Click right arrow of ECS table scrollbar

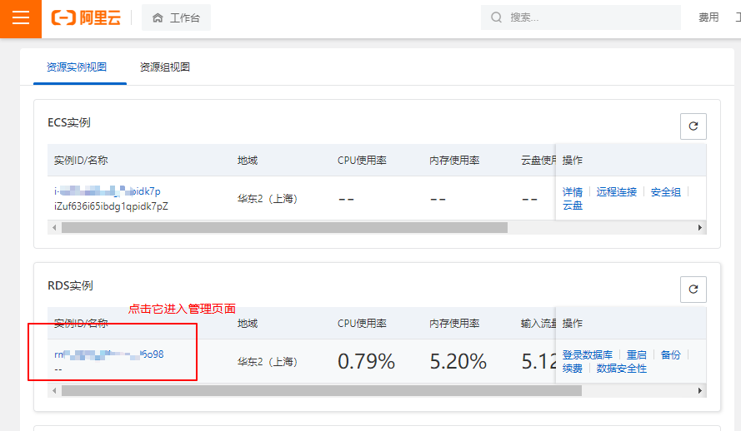(700, 228)
